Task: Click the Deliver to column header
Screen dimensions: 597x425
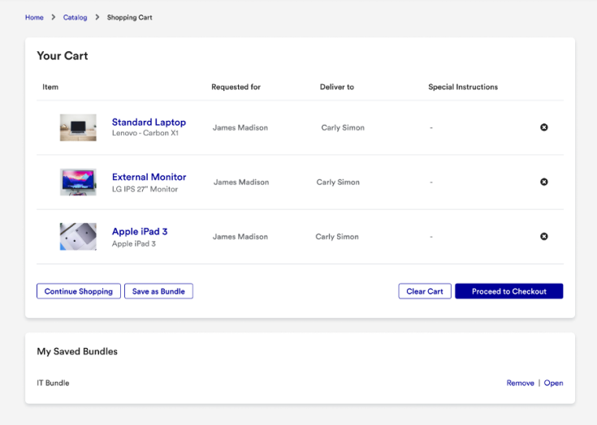Action: [336, 87]
